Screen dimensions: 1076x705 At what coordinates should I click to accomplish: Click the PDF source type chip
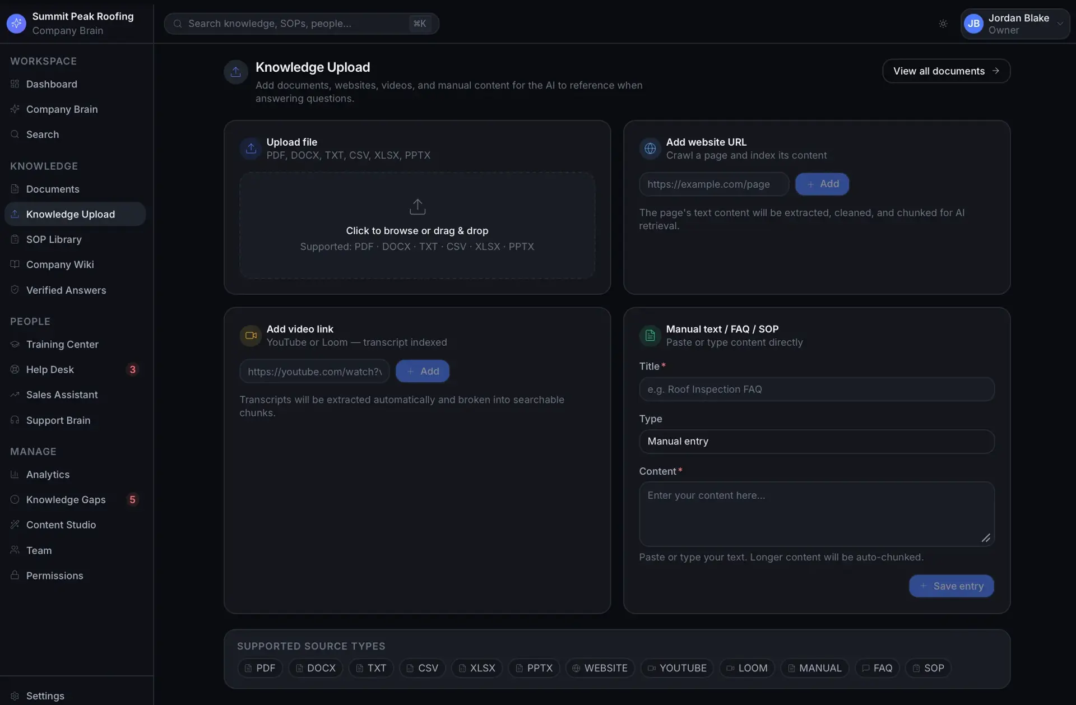coord(260,668)
